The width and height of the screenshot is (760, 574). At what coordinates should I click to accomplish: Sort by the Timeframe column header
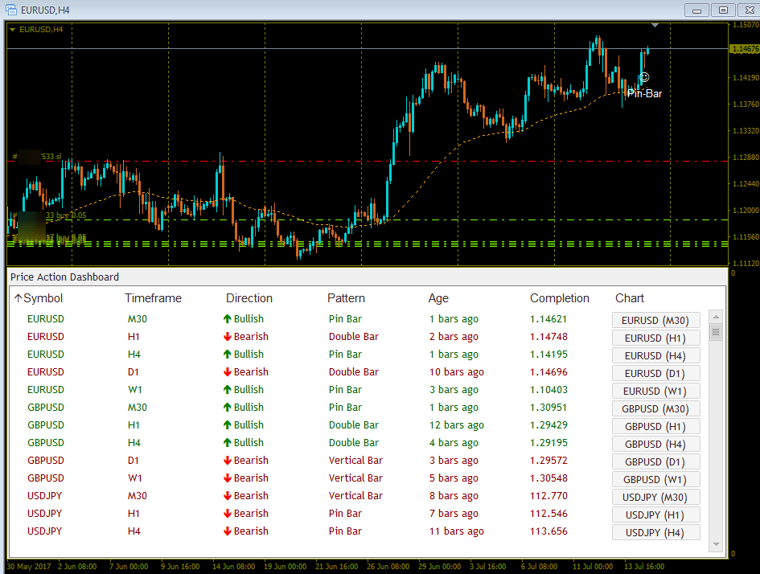pos(153,298)
